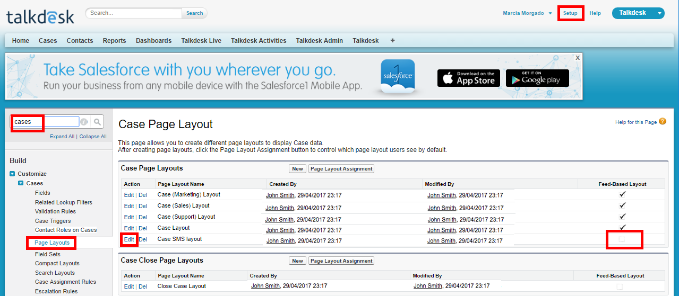The image size is (679, 296).
Task: Select Field Sets in sidebar
Action: 48,254
